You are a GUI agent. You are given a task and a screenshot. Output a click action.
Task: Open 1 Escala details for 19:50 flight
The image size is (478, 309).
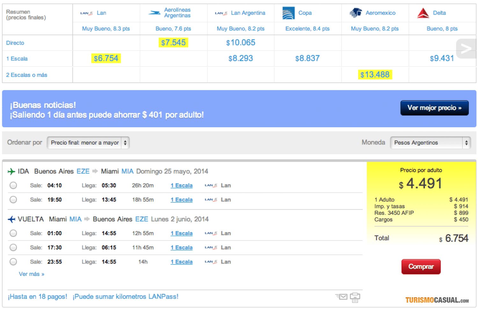[182, 200]
